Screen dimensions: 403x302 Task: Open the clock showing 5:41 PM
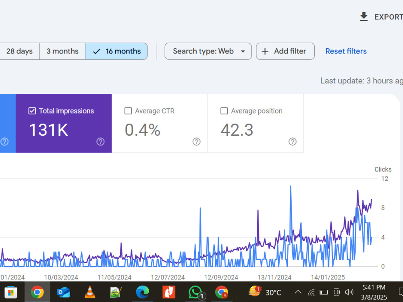coord(374,292)
